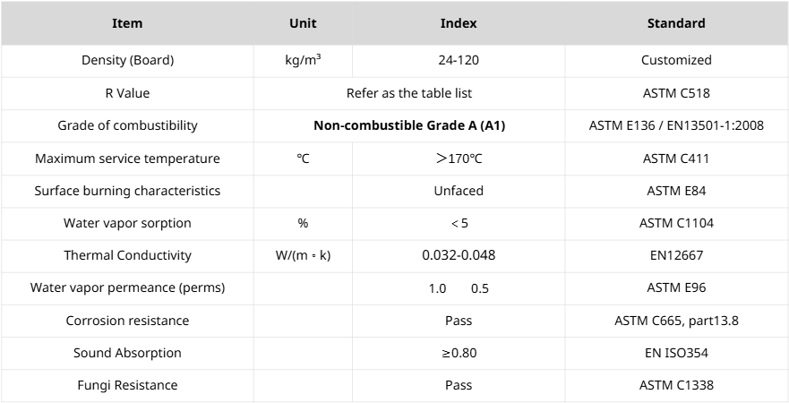Select the ASTM C665, part13.8 cell
This screenshot has width=789, height=403.
(x=676, y=321)
